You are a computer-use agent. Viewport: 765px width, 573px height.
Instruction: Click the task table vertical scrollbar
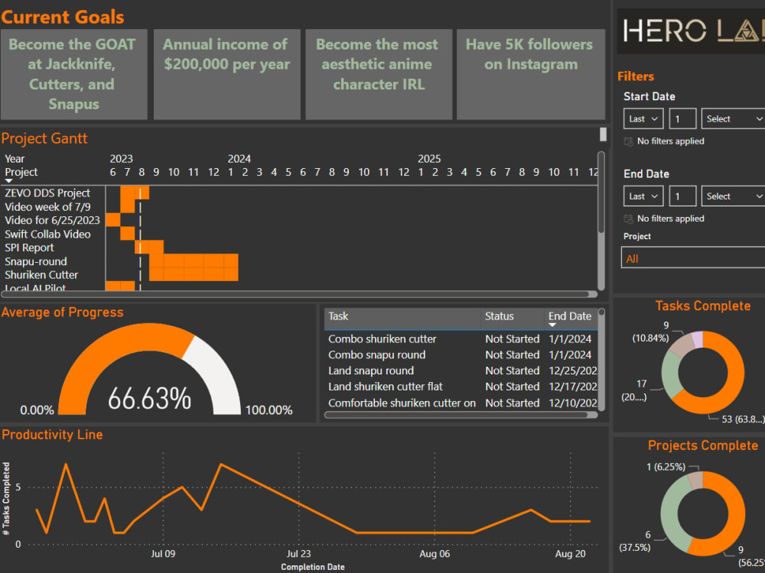601,359
